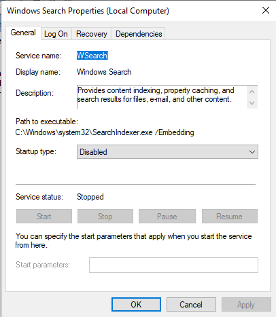Click the description scroll down arrow
This screenshot has width=276, height=317.
click(x=252, y=103)
